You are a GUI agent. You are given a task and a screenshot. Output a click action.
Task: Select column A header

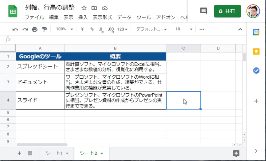tap(40, 48)
